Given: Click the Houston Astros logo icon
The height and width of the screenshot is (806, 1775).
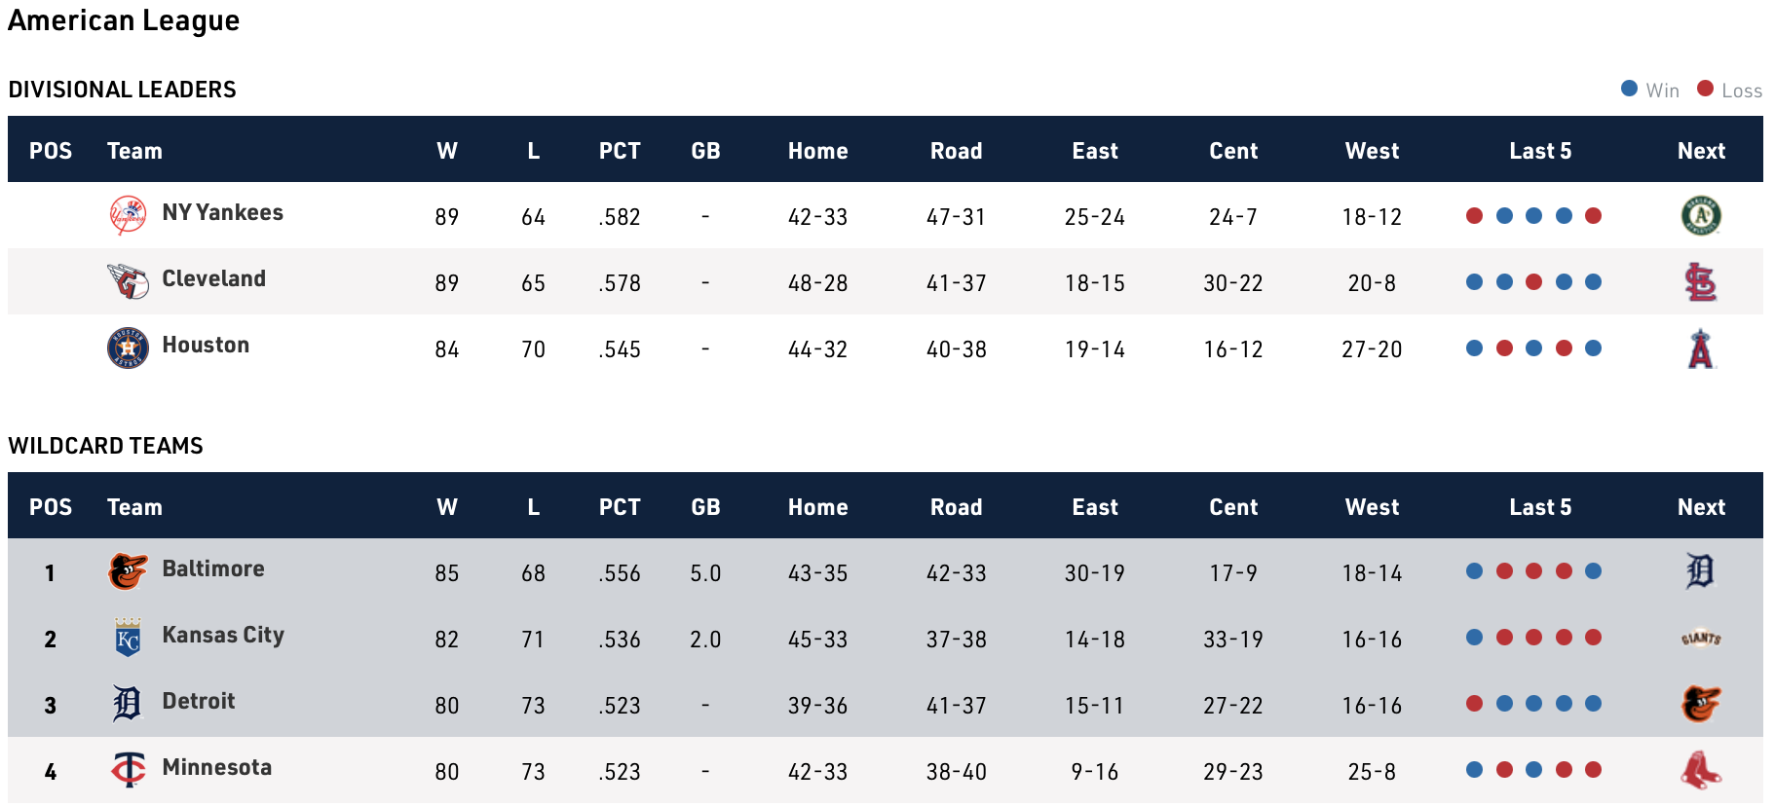Looking at the screenshot, I should tap(128, 348).
